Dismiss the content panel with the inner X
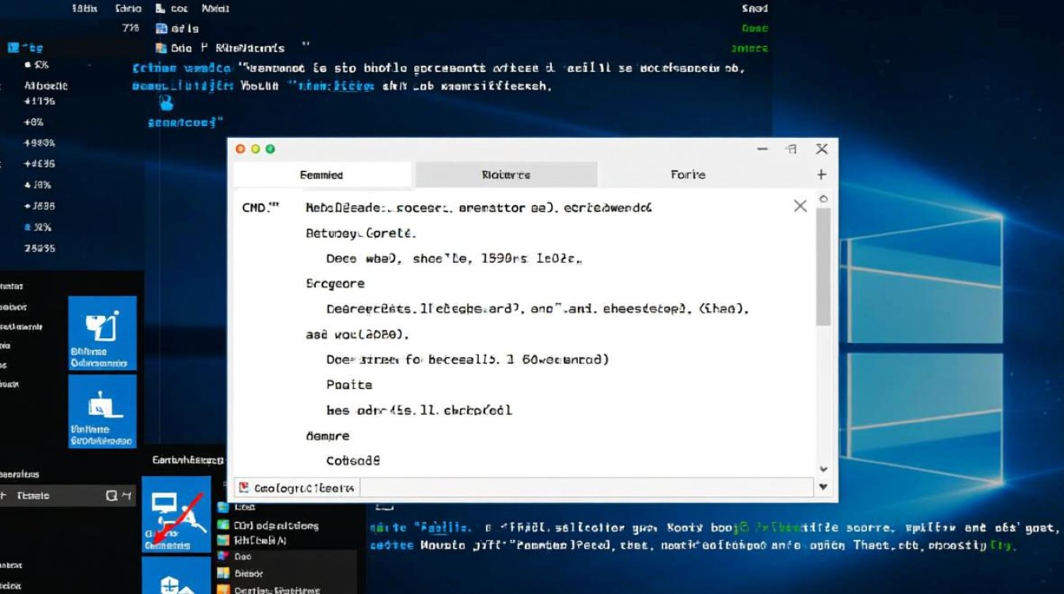The image size is (1064, 594). (x=800, y=207)
